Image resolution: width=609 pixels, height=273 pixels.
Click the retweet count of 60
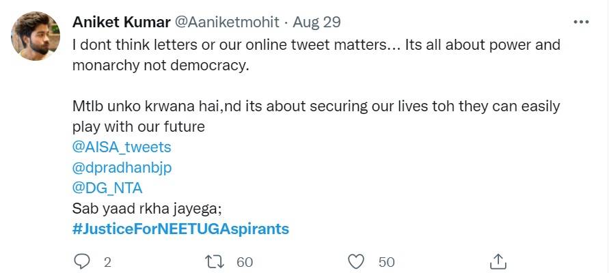point(245,261)
